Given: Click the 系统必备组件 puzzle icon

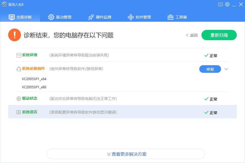Looking at the screenshot, I should pos(19,69).
